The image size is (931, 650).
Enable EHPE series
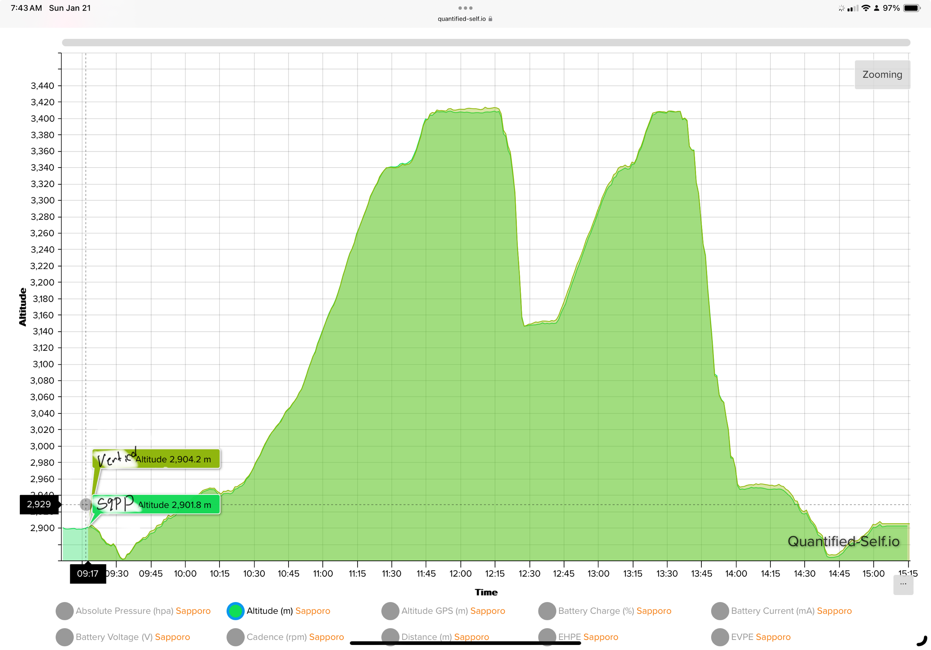click(x=547, y=637)
